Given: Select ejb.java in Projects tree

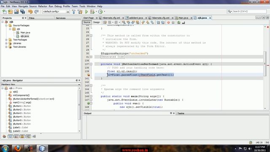Looking at the screenshot, I should 24,36.
